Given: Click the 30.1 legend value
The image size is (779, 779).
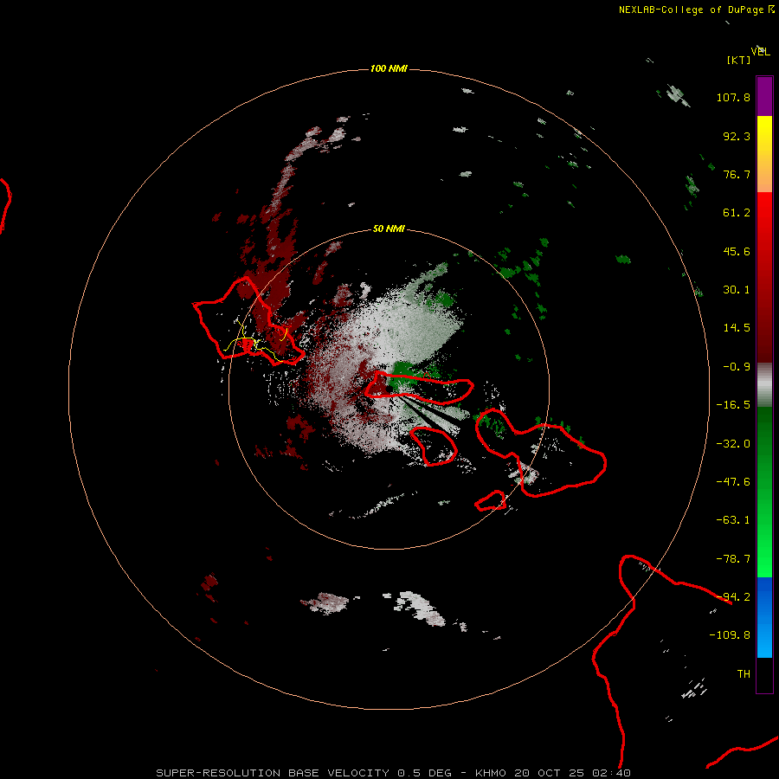Looking at the screenshot, I should [x=737, y=290].
